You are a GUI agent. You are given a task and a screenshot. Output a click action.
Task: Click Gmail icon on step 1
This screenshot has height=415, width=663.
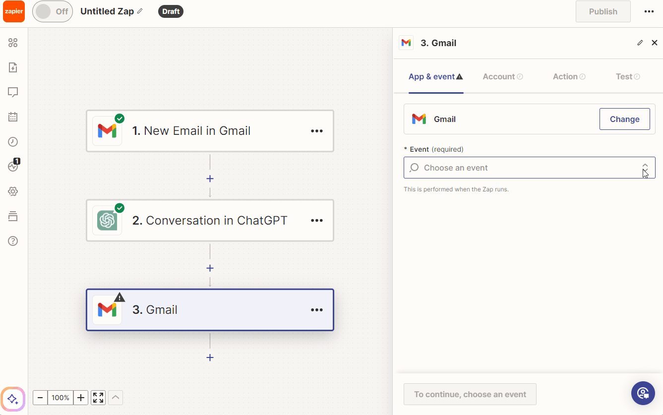pos(107,131)
